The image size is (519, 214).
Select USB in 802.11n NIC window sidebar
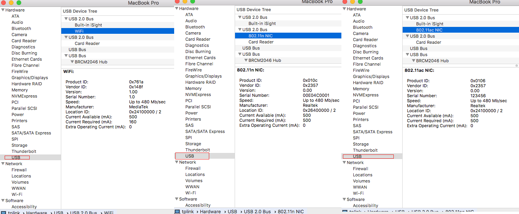190,156
